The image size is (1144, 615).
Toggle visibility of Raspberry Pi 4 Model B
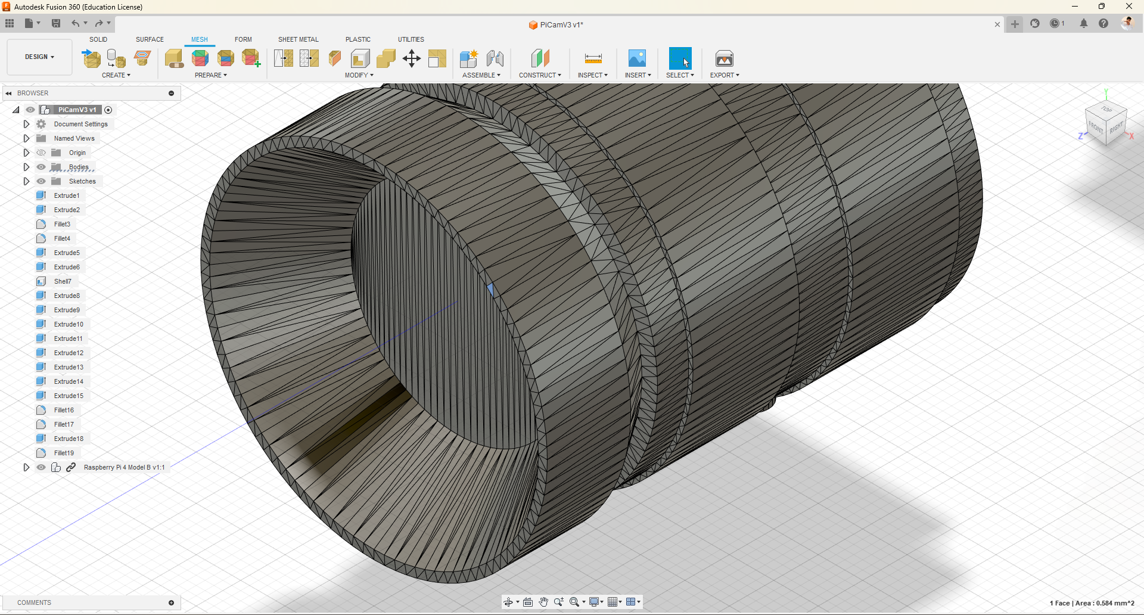point(41,467)
